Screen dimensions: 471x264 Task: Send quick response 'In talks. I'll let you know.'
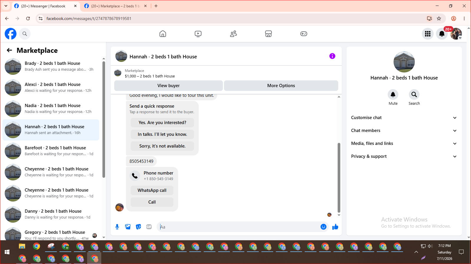coord(162,134)
